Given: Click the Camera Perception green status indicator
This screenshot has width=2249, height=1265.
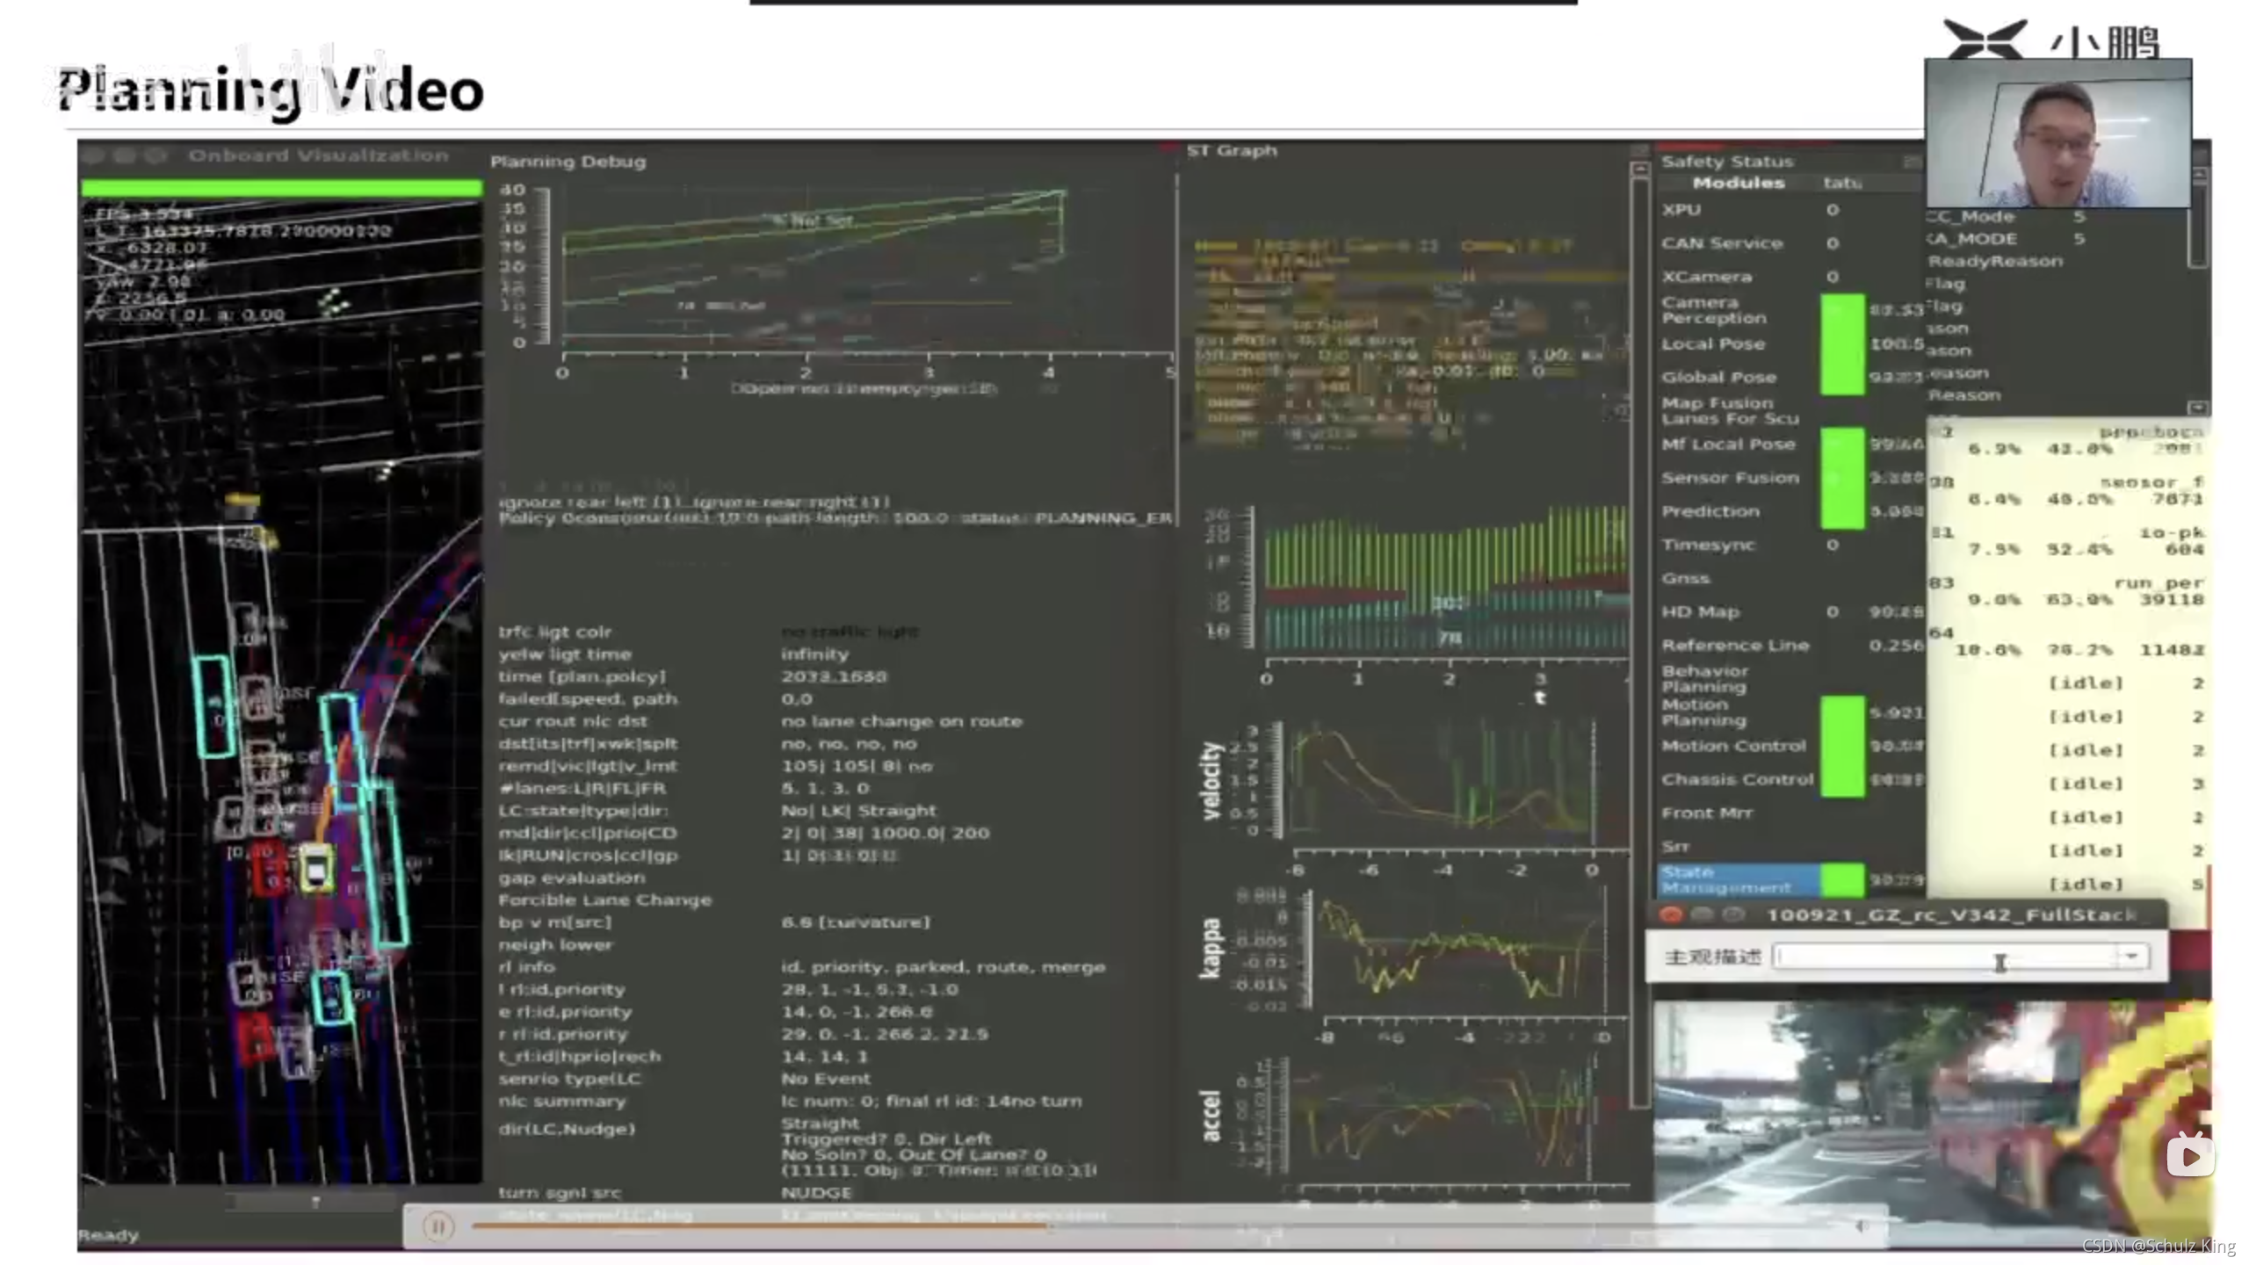Looking at the screenshot, I should (1842, 311).
